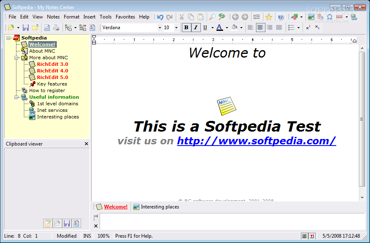Click the delete note tree icon
This screenshot has width=370, height=243.
[83, 28]
